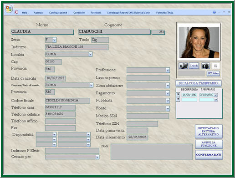Open the Configurazione menu

58,13
